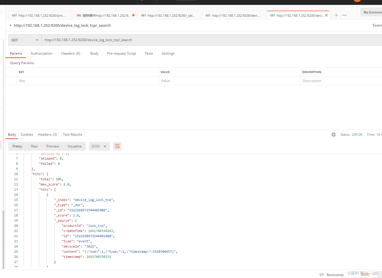The image size is (382, 278).
Task: Open the Authorization tab
Action: 41,53
